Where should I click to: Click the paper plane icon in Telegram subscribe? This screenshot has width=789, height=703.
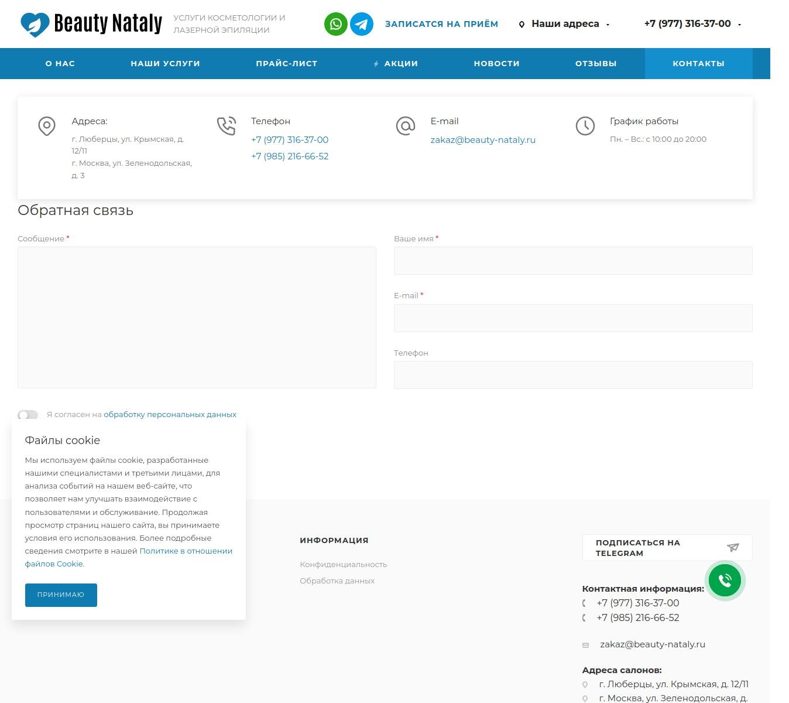click(732, 547)
